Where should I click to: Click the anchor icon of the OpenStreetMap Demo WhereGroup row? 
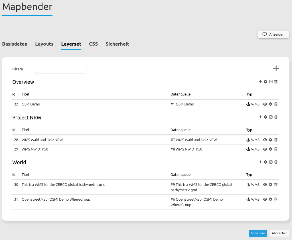tap(248, 200)
